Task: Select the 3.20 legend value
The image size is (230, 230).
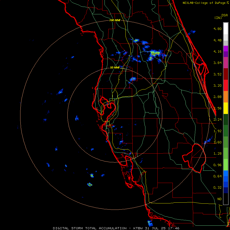Action: pos(217,86)
